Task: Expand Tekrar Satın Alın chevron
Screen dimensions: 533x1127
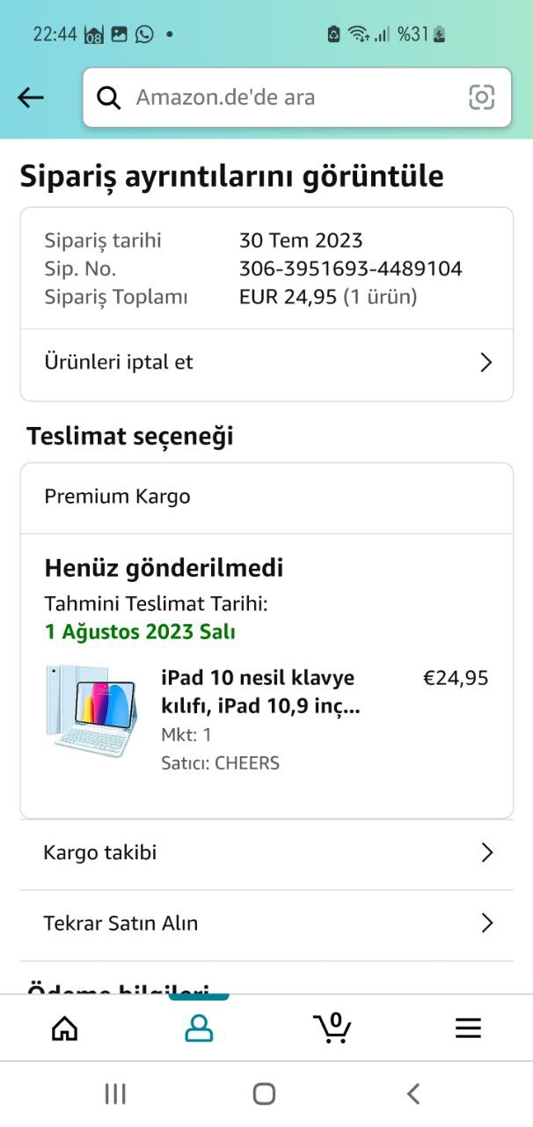Action: 487,923
